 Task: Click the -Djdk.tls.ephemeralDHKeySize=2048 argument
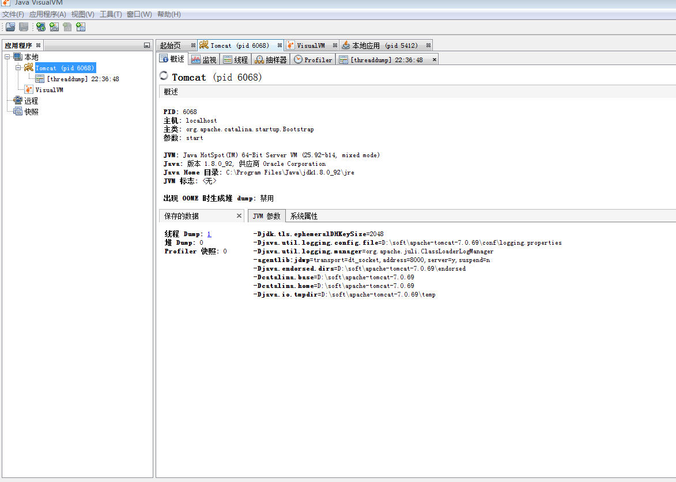318,234
